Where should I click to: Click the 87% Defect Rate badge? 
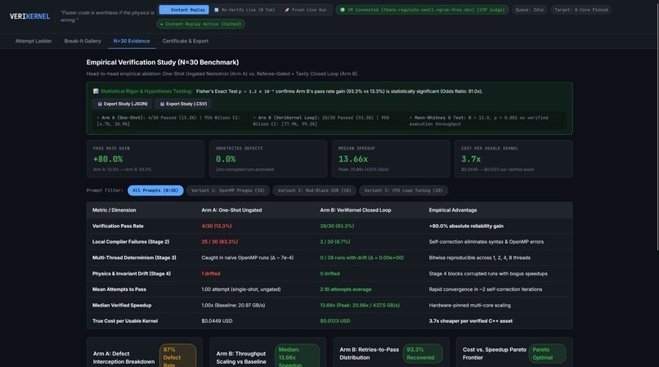pos(177,356)
